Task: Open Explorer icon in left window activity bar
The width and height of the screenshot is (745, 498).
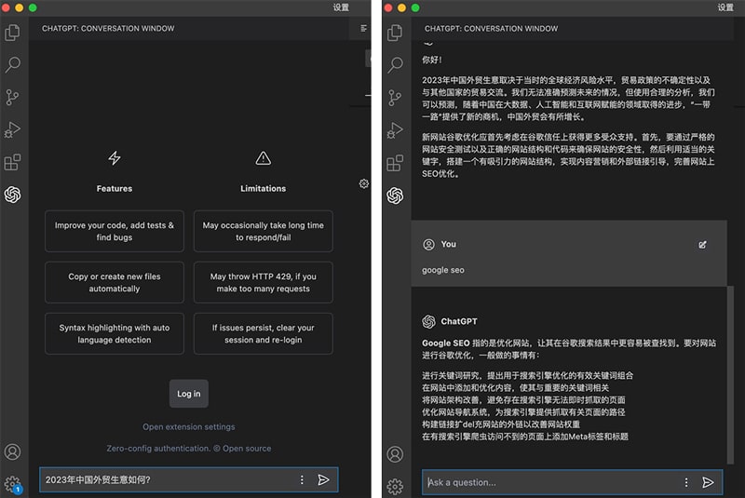Action: tap(13, 33)
